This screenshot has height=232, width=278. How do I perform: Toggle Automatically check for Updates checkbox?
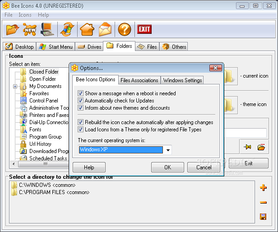click(x=80, y=101)
